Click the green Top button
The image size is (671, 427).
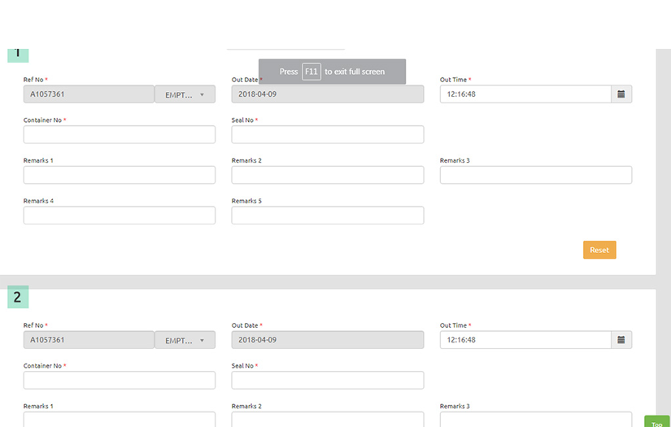click(x=657, y=421)
